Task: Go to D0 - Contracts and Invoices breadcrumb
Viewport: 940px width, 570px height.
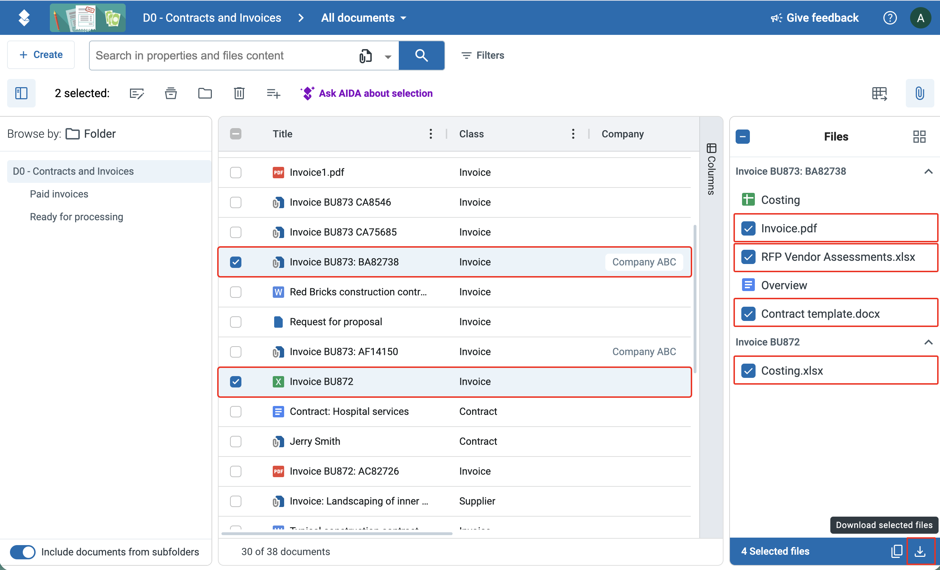Action: [212, 17]
